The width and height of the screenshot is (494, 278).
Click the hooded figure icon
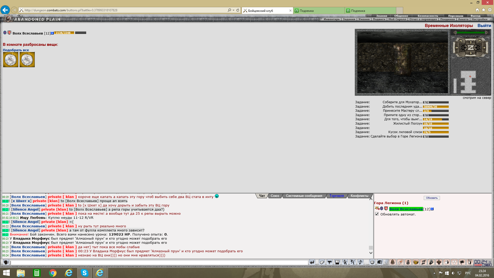(393, 262)
